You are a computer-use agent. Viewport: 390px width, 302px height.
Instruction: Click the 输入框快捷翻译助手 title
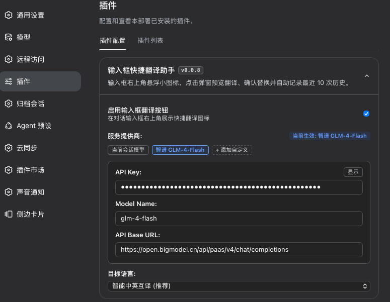(x=141, y=70)
